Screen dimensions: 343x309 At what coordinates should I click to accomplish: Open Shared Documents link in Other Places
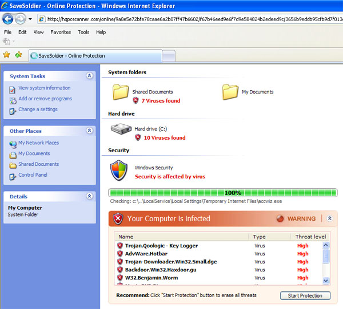[38, 164]
